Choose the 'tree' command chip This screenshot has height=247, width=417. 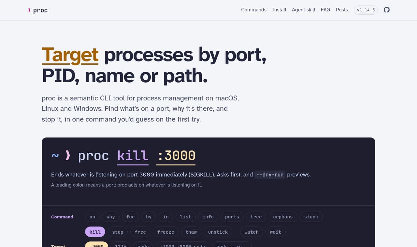pyautogui.click(x=256, y=217)
